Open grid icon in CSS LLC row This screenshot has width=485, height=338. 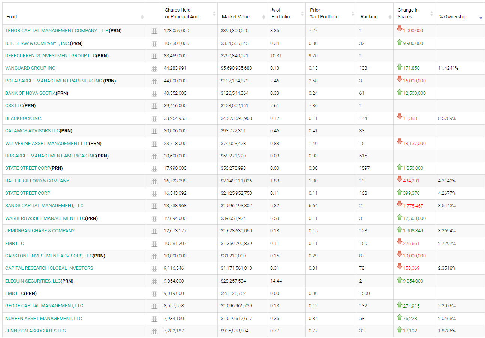click(x=154, y=106)
